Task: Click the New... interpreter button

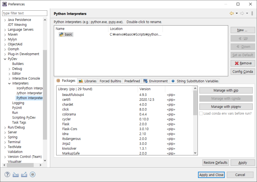Action: pos(243,30)
